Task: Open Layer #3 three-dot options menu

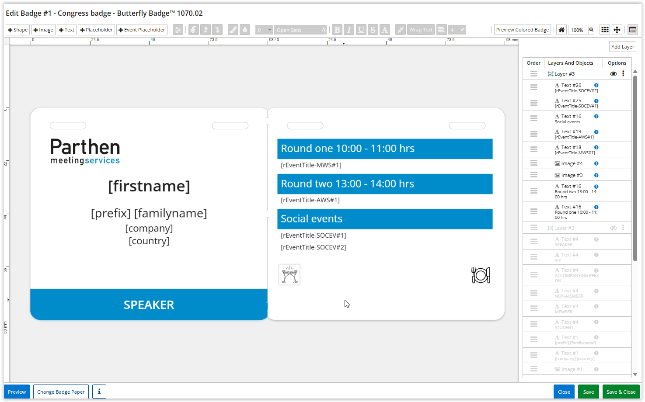Action: tap(623, 74)
